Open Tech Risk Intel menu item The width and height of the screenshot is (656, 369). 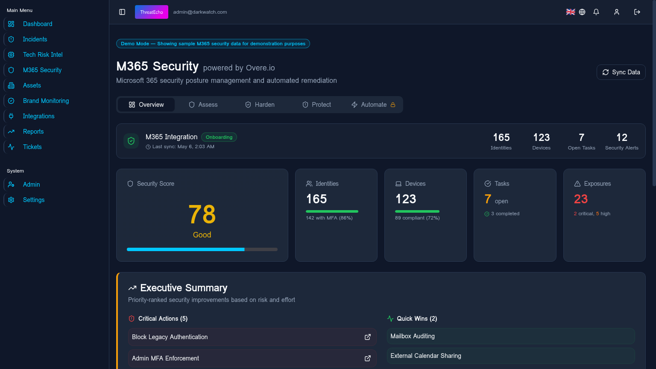43,55
